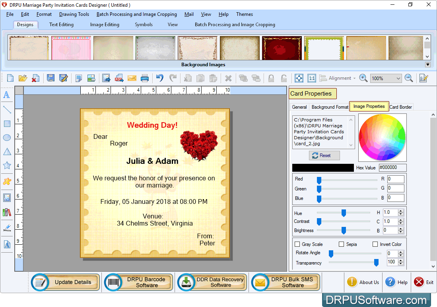Open the File menu
The height and width of the screenshot is (307, 437).
[10, 14]
